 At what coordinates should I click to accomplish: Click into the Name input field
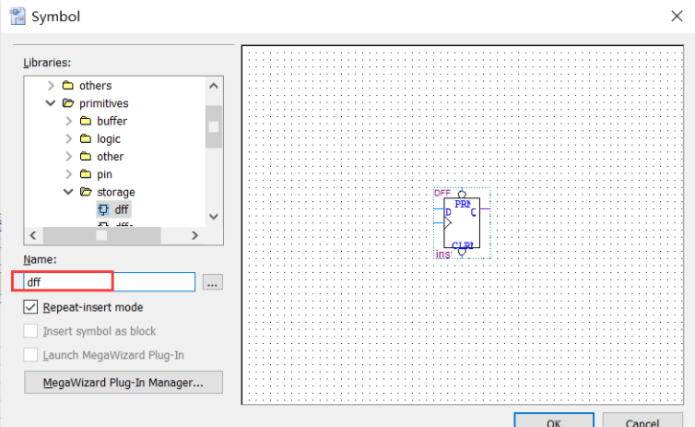(x=109, y=282)
